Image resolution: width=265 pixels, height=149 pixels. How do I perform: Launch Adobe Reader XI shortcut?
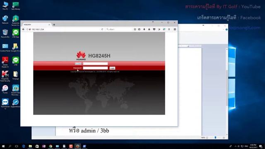(x=5, y=62)
